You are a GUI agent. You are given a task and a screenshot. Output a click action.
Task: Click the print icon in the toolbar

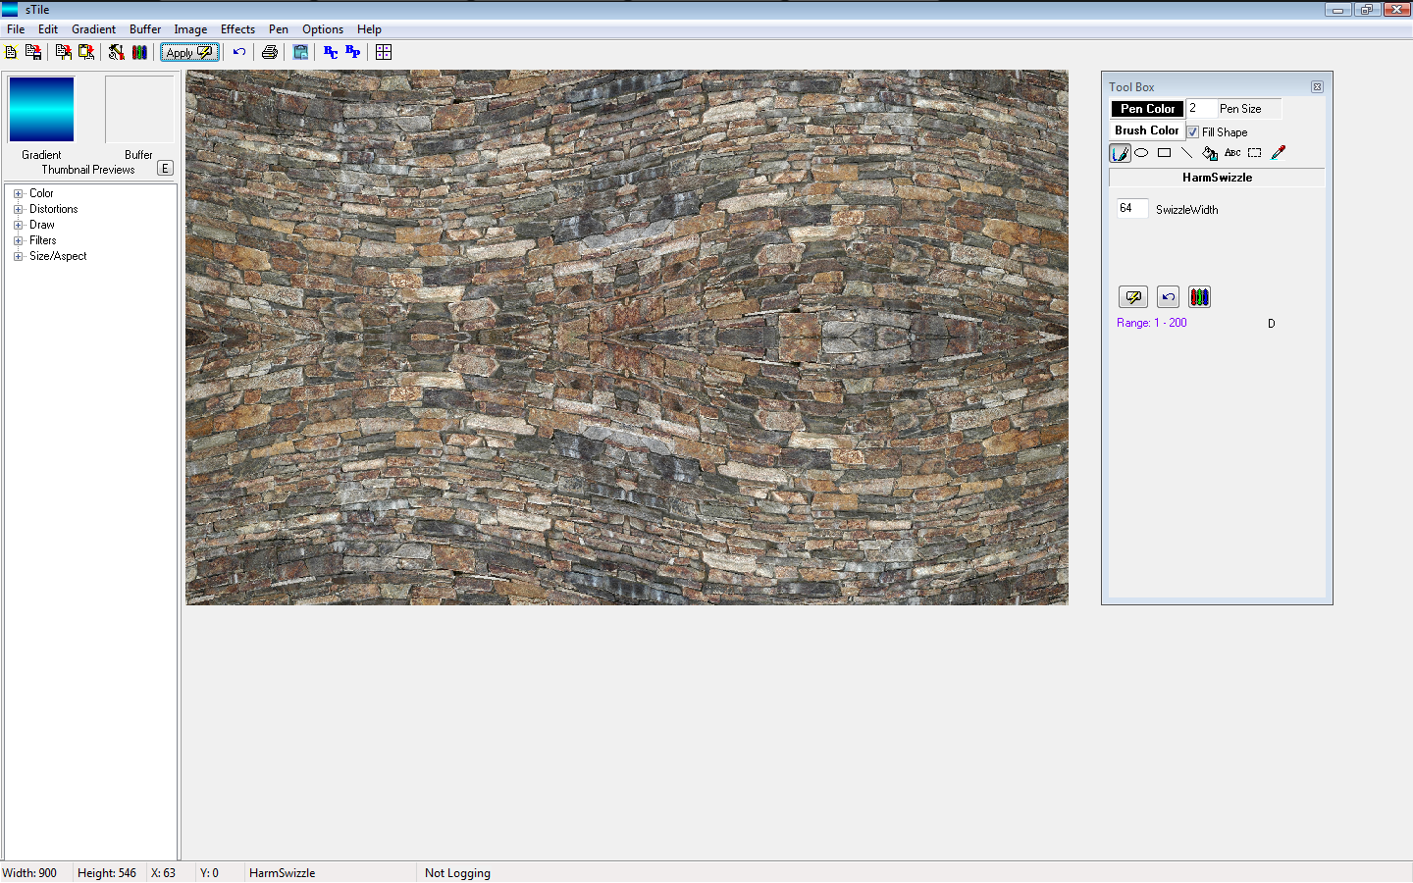[x=269, y=51]
